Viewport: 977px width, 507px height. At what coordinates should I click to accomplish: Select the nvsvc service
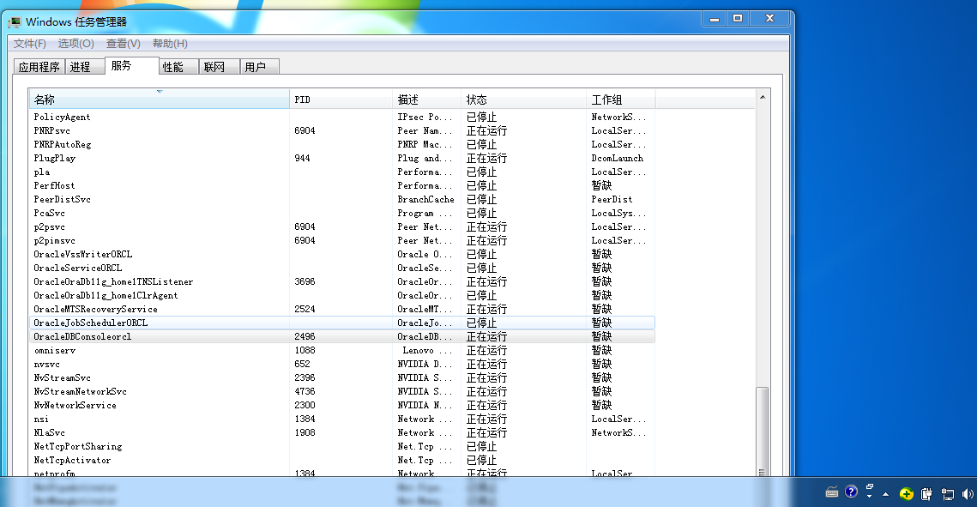coord(46,364)
